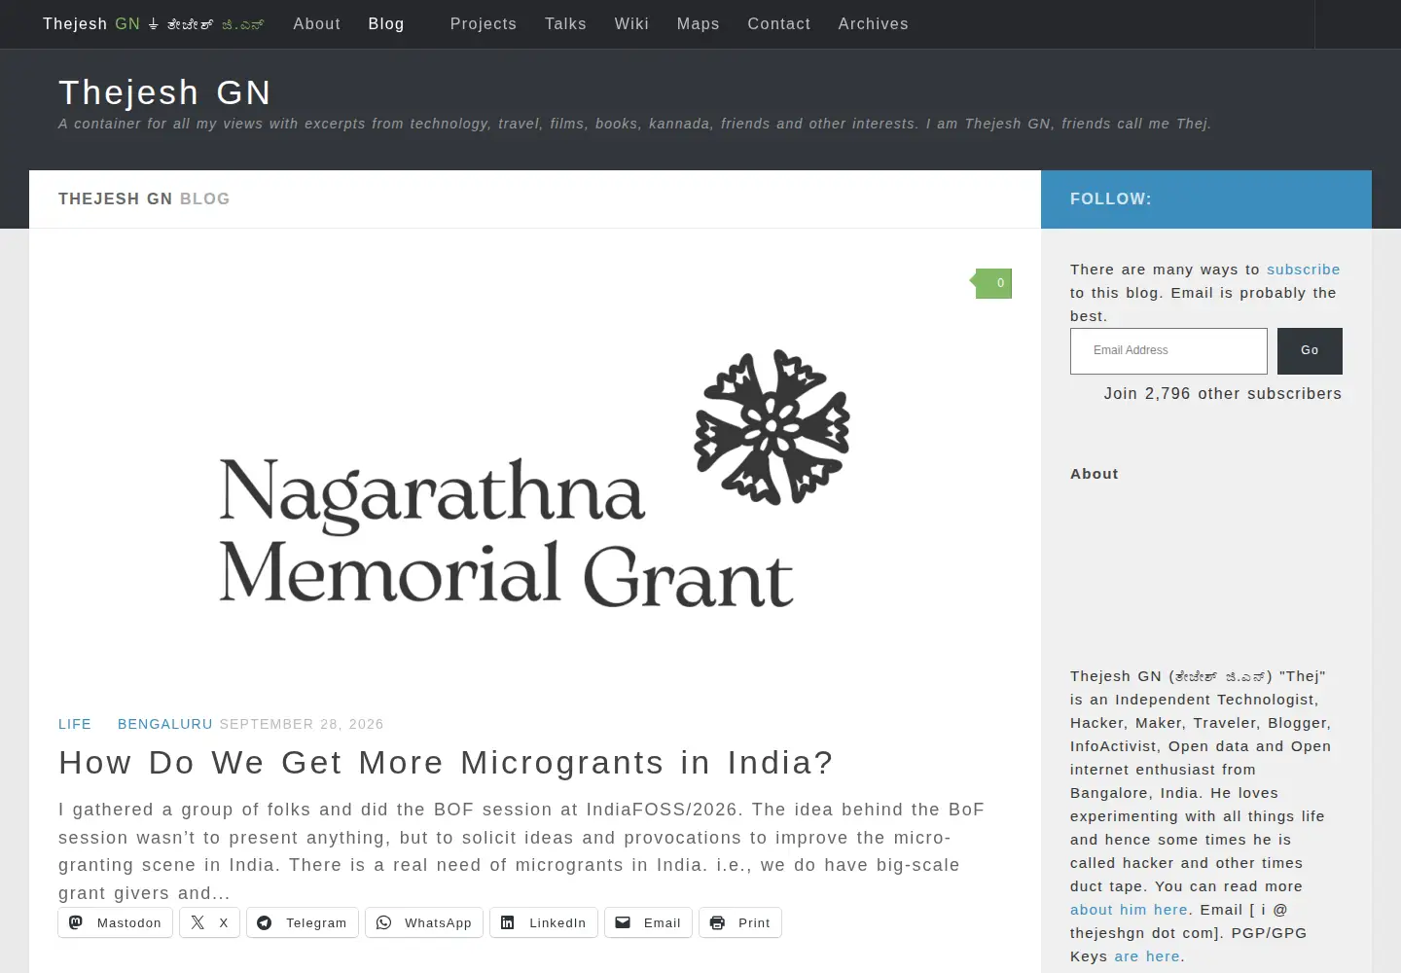
Task: Click the September 28, 2026 post date
Action: coord(302,724)
